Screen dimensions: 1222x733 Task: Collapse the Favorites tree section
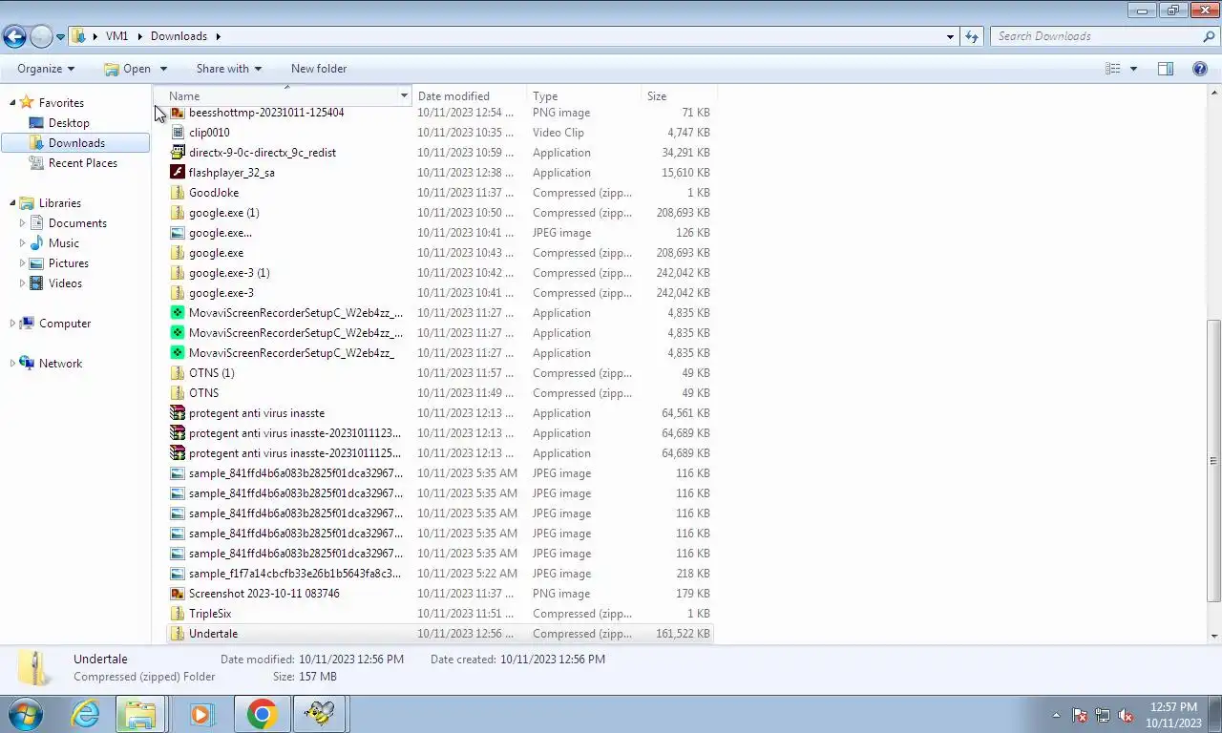click(12, 103)
